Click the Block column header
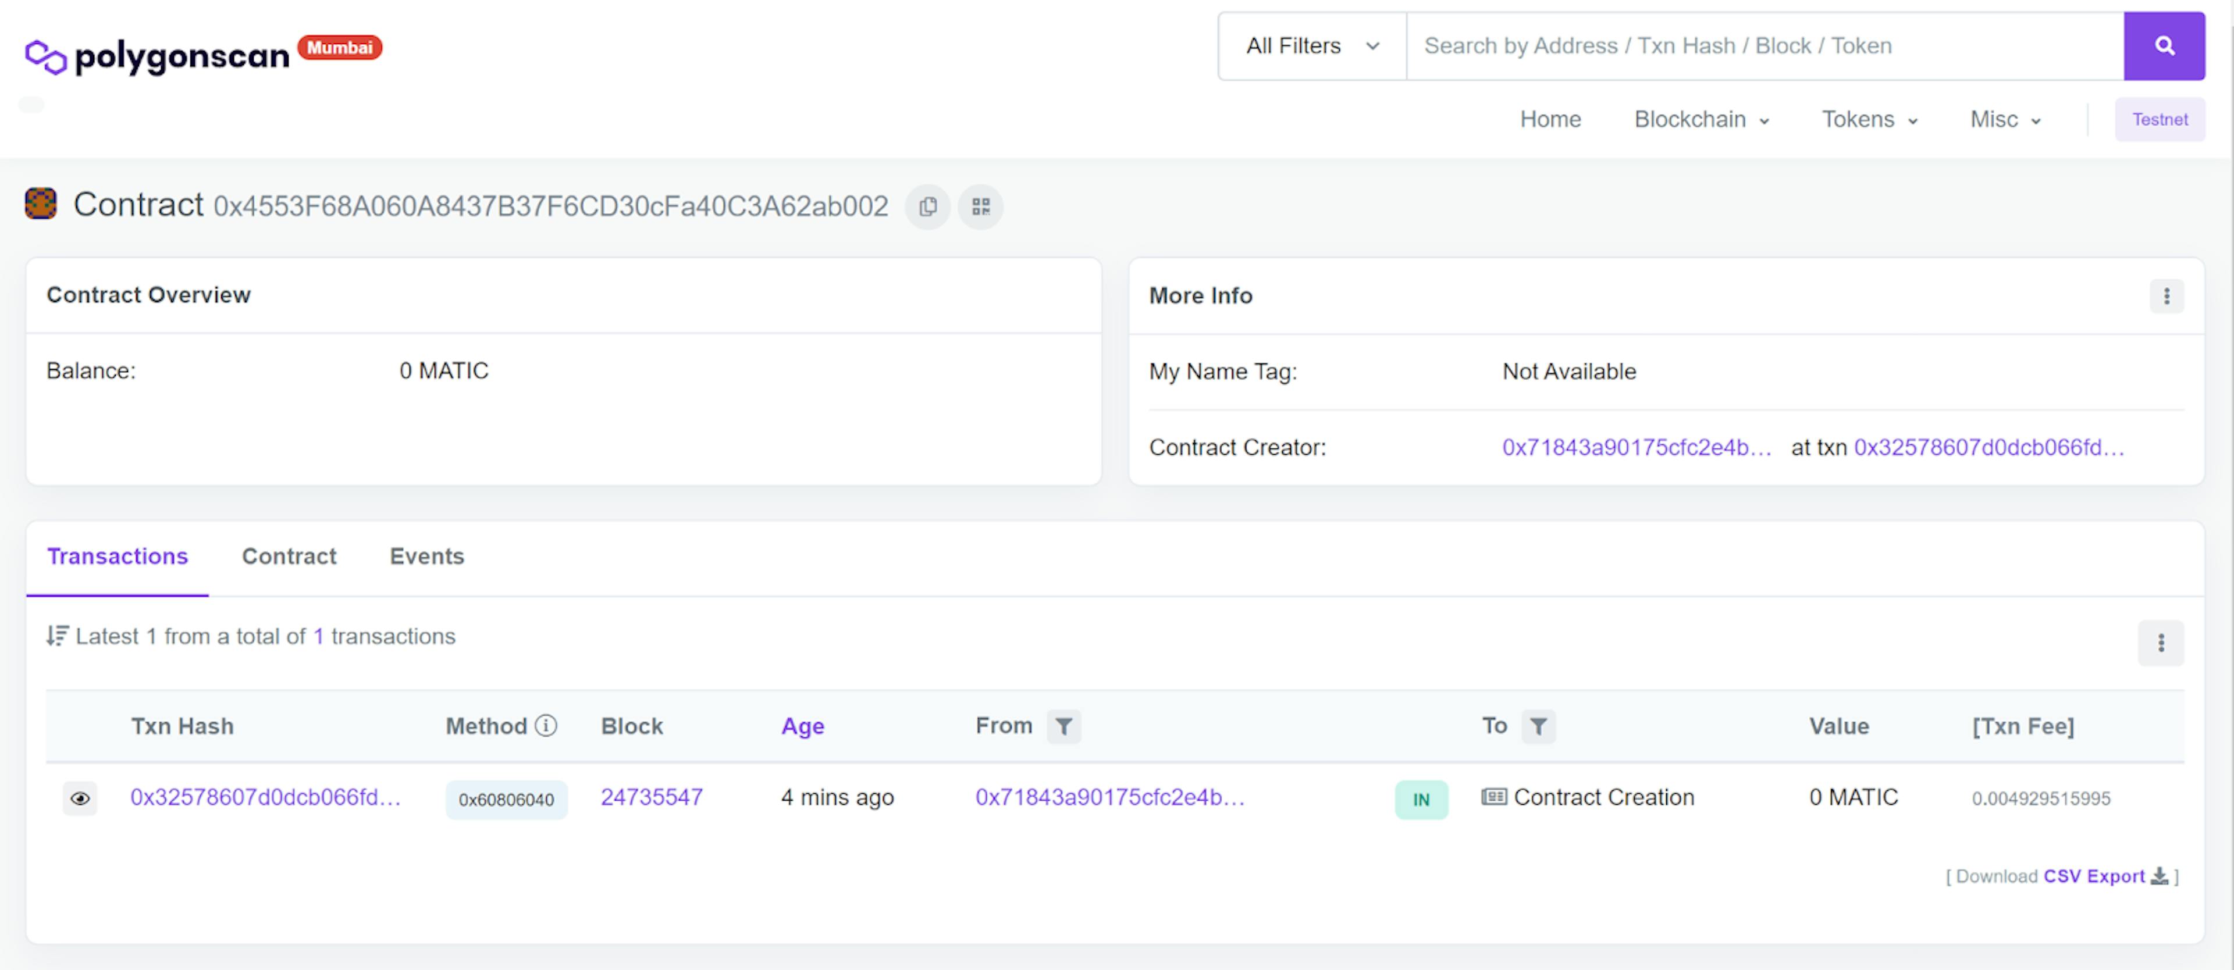The image size is (2234, 970). click(x=631, y=726)
